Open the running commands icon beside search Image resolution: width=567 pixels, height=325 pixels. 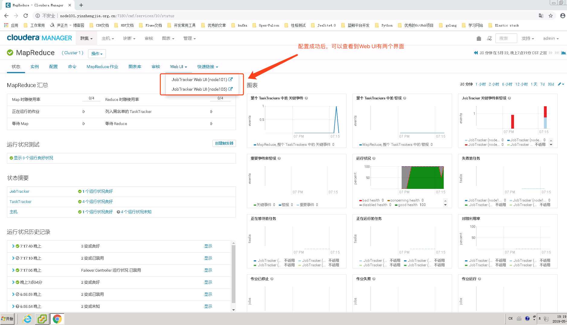(x=489, y=39)
